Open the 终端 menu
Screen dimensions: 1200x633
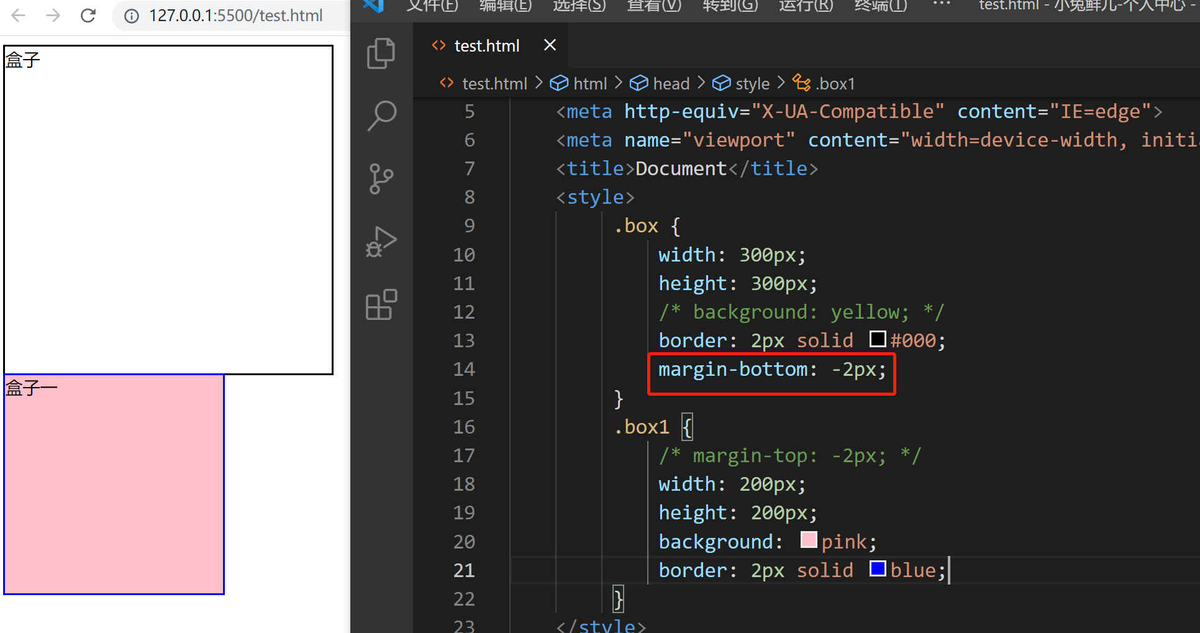pos(880,6)
